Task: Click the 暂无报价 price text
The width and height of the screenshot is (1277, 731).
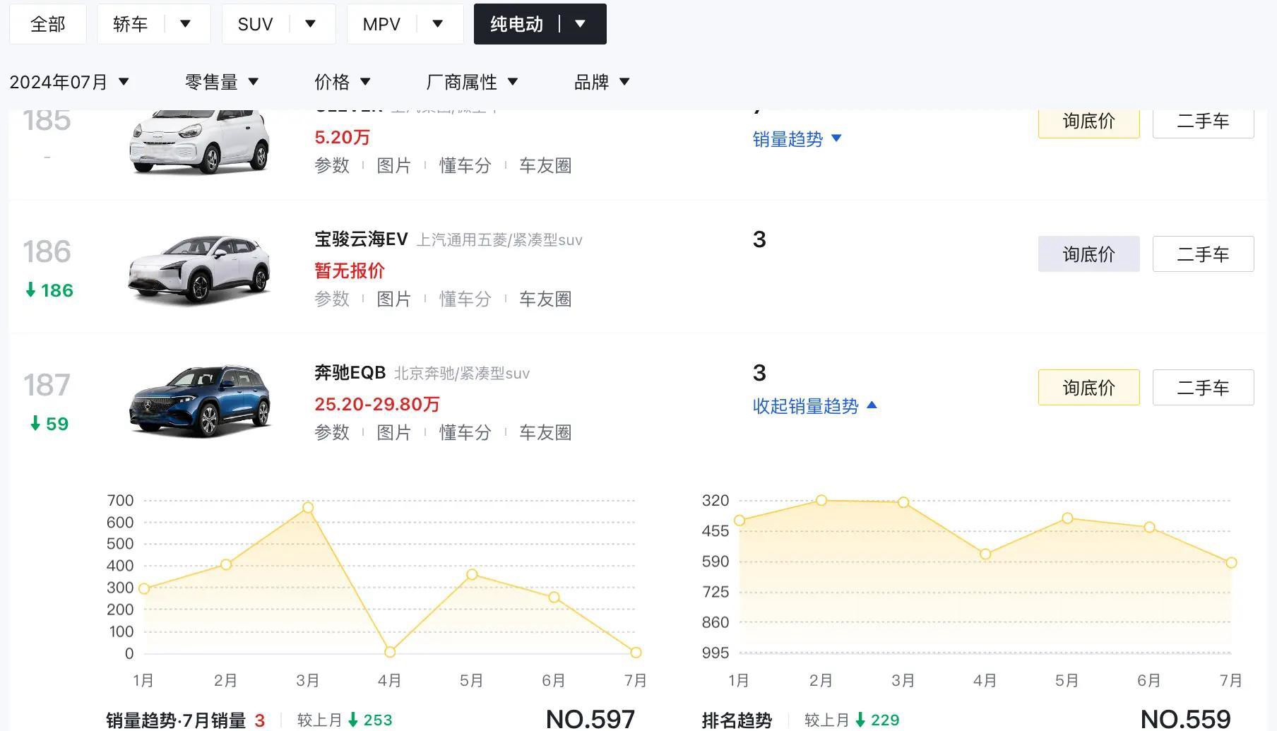Action: pyautogui.click(x=350, y=271)
